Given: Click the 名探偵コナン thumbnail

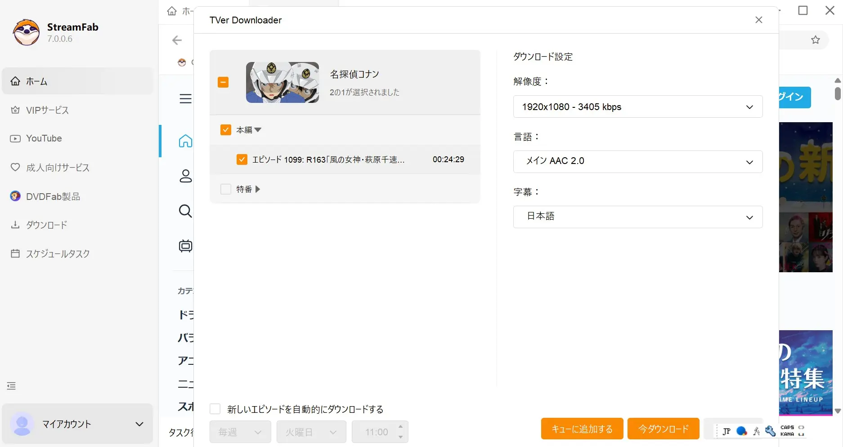Looking at the screenshot, I should [282, 82].
